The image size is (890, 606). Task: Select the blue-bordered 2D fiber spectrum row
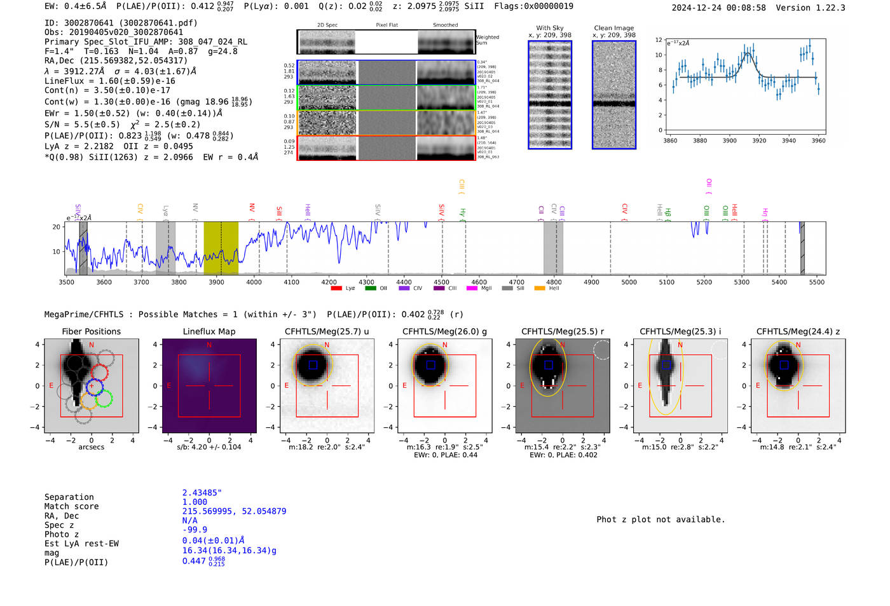click(387, 72)
